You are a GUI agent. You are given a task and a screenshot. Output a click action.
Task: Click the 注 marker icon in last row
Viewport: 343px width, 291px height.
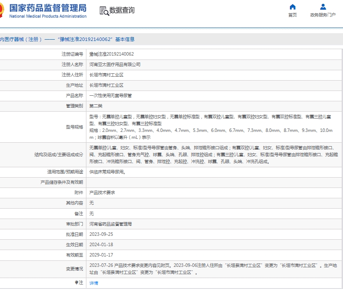(76, 282)
